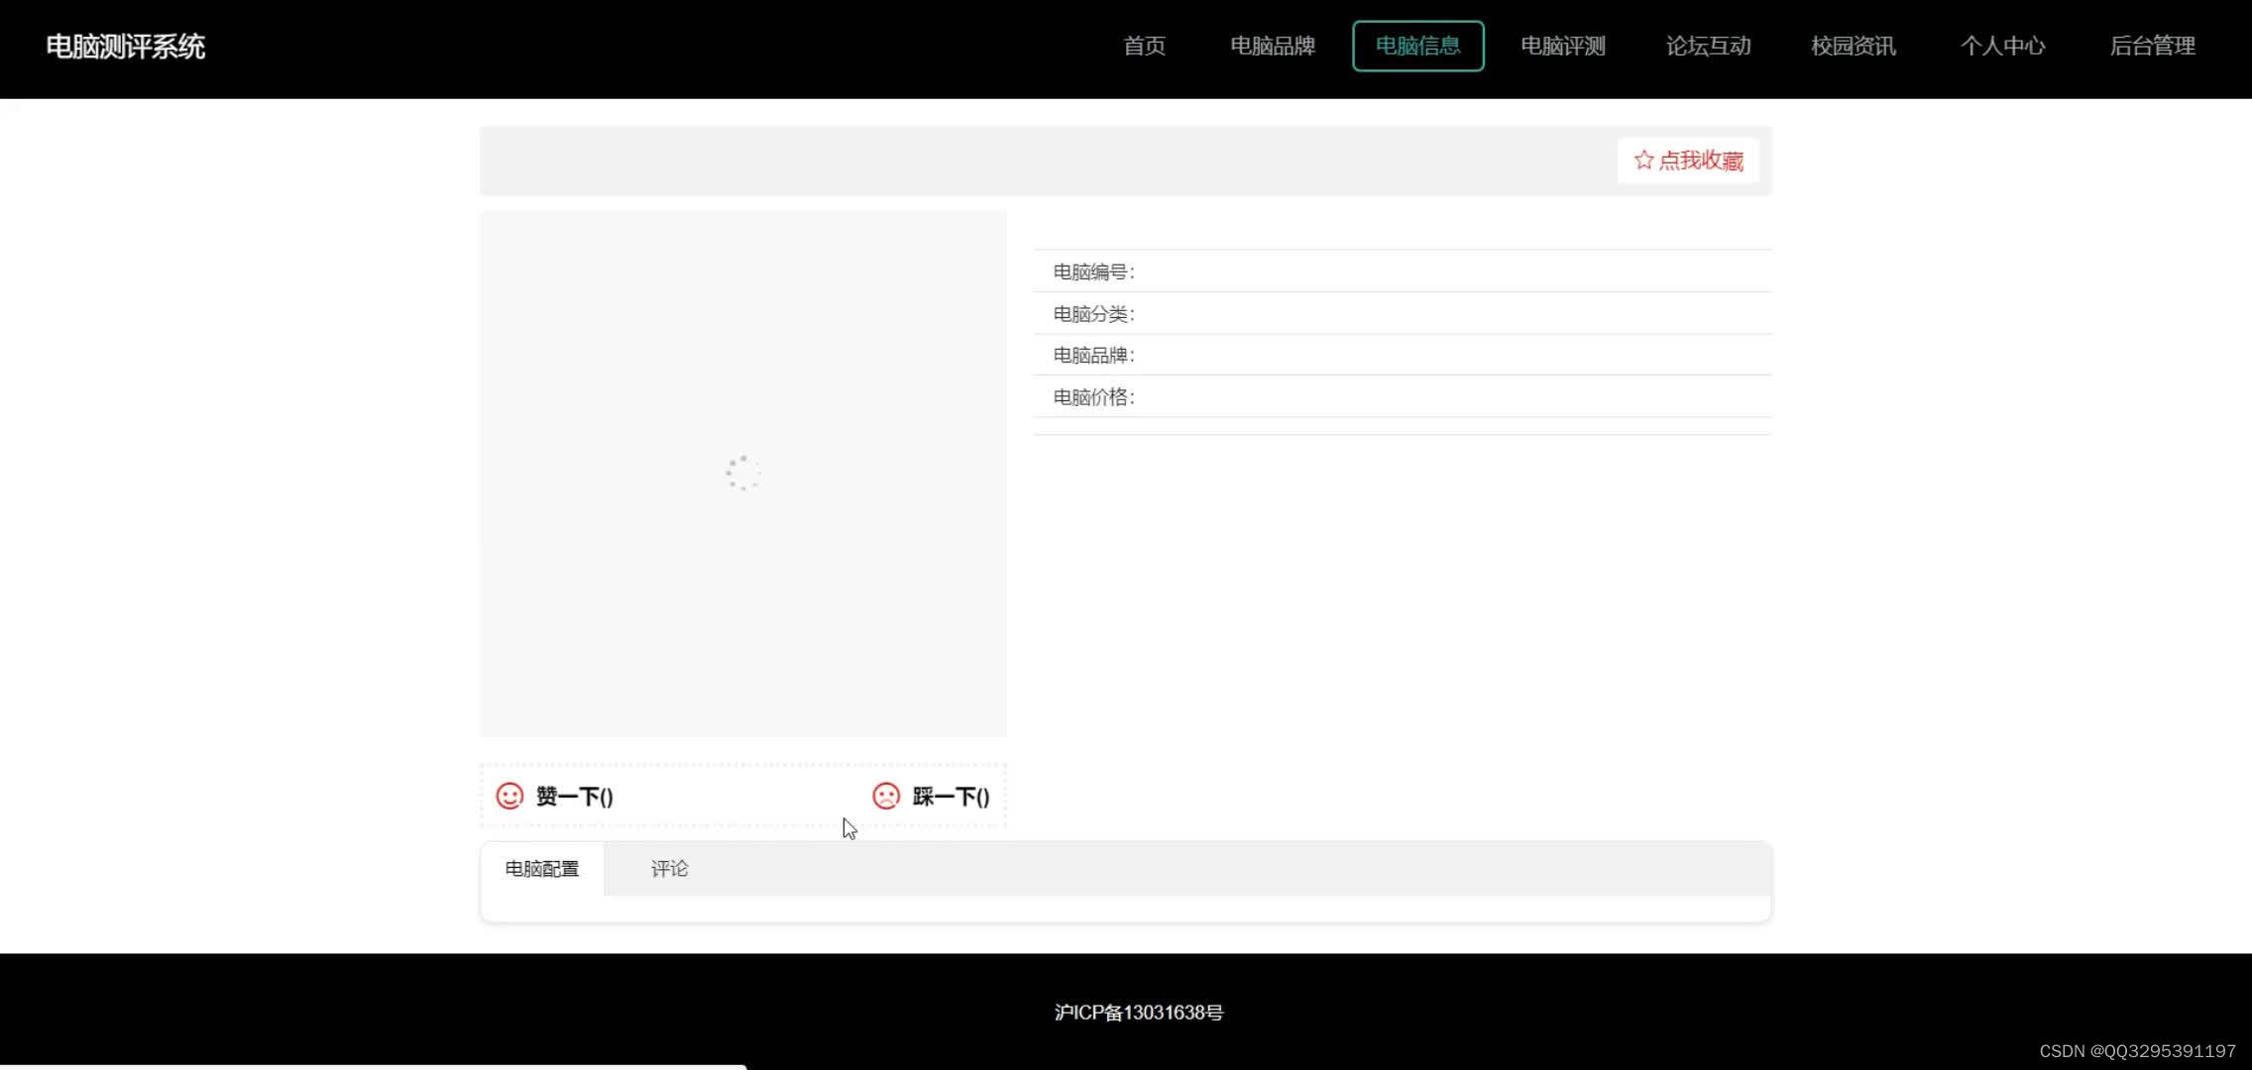2252x1070 pixels.
Task: Open 后台管理 in the top bar
Action: 2153,46
